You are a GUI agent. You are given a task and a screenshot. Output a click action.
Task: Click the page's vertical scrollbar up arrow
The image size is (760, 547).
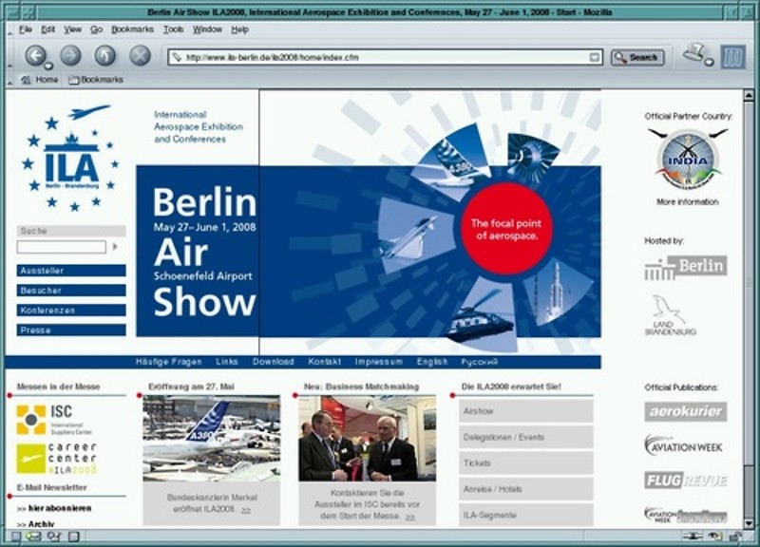coord(749,96)
